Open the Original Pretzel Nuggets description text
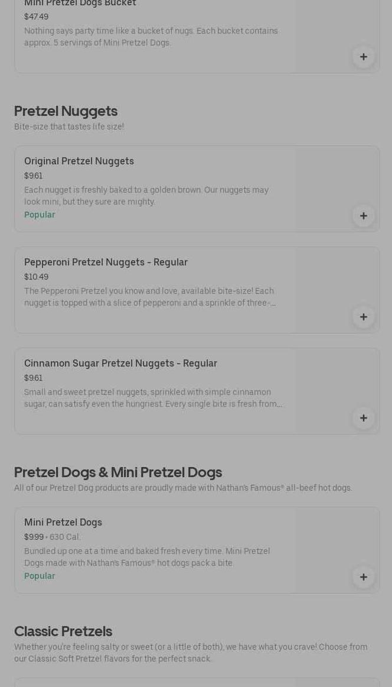Viewport: 392px width, 687px height. pos(146,196)
